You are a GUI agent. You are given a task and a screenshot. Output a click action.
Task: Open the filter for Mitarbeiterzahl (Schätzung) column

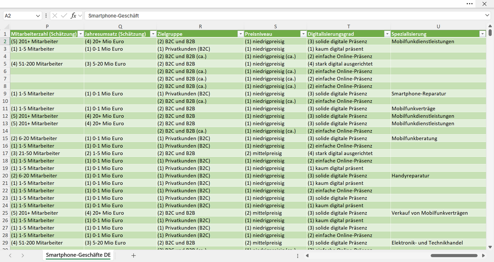click(81, 34)
